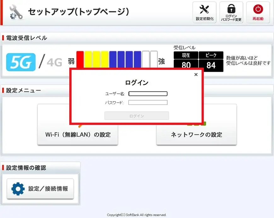
Task: Click the 5G network badge
Action: point(21,62)
